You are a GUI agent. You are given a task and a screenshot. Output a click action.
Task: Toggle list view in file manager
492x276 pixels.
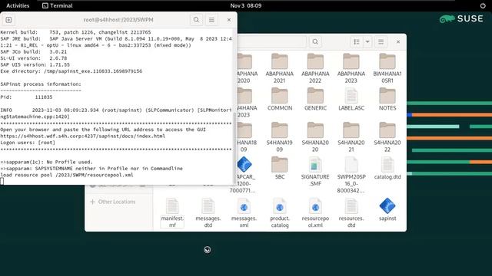pyautogui.click(x=357, y=41)
